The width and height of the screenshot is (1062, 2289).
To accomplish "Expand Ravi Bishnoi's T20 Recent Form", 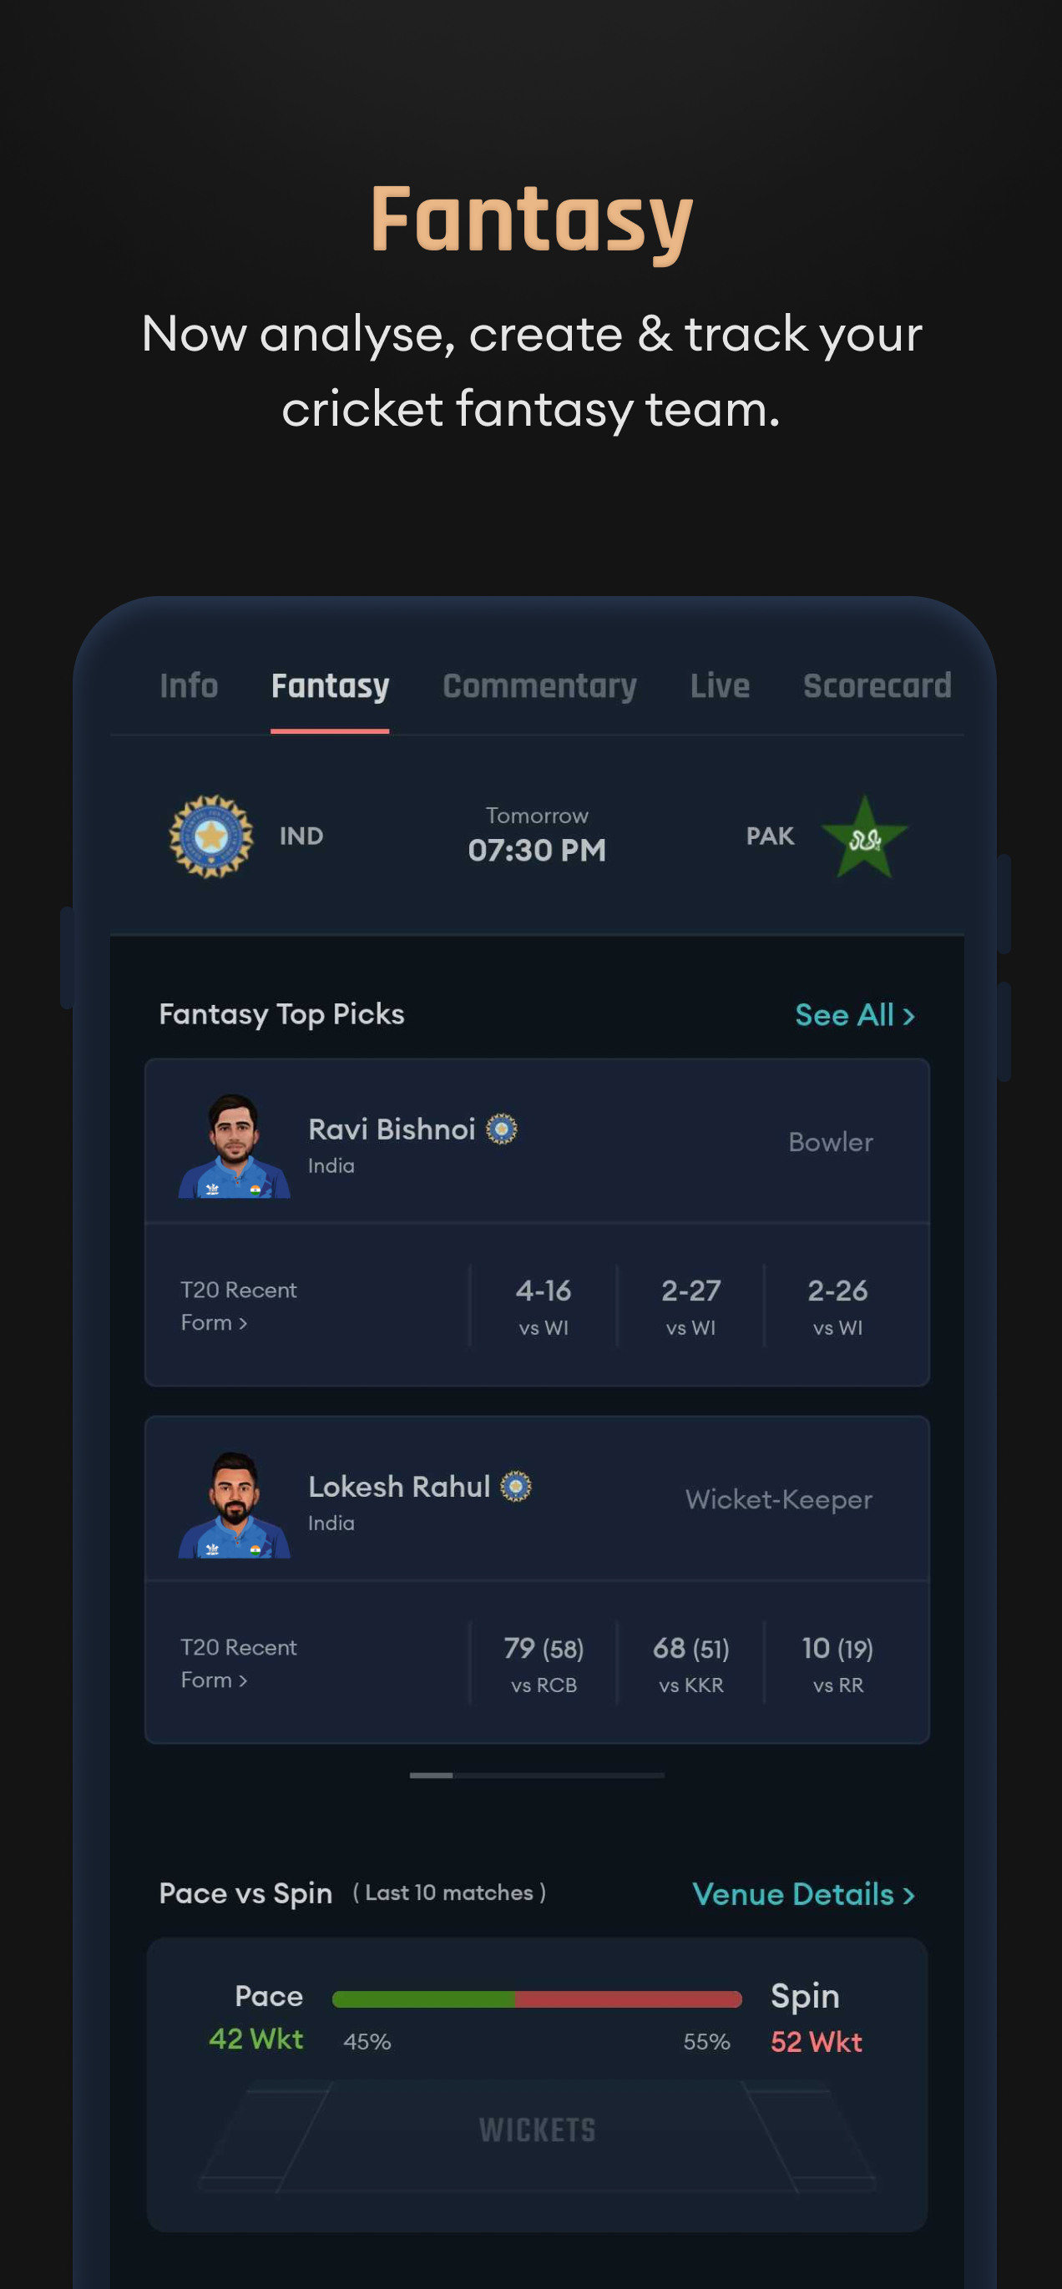I will pos(238,1306).
